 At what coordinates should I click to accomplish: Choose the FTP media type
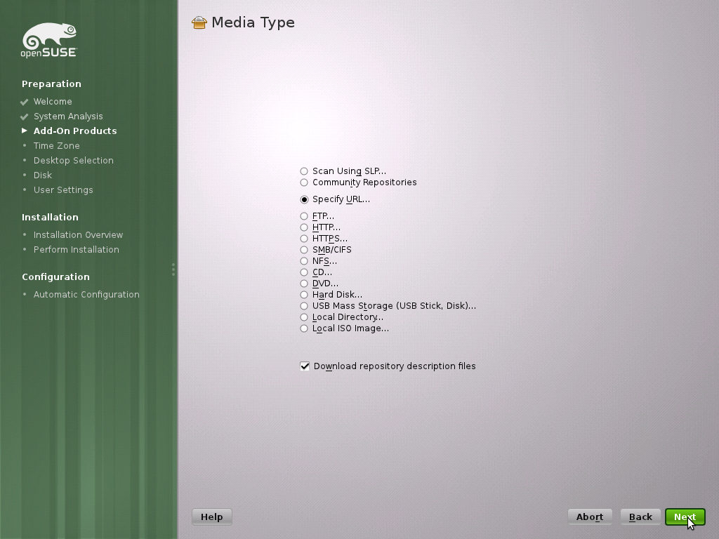point(304,216)
